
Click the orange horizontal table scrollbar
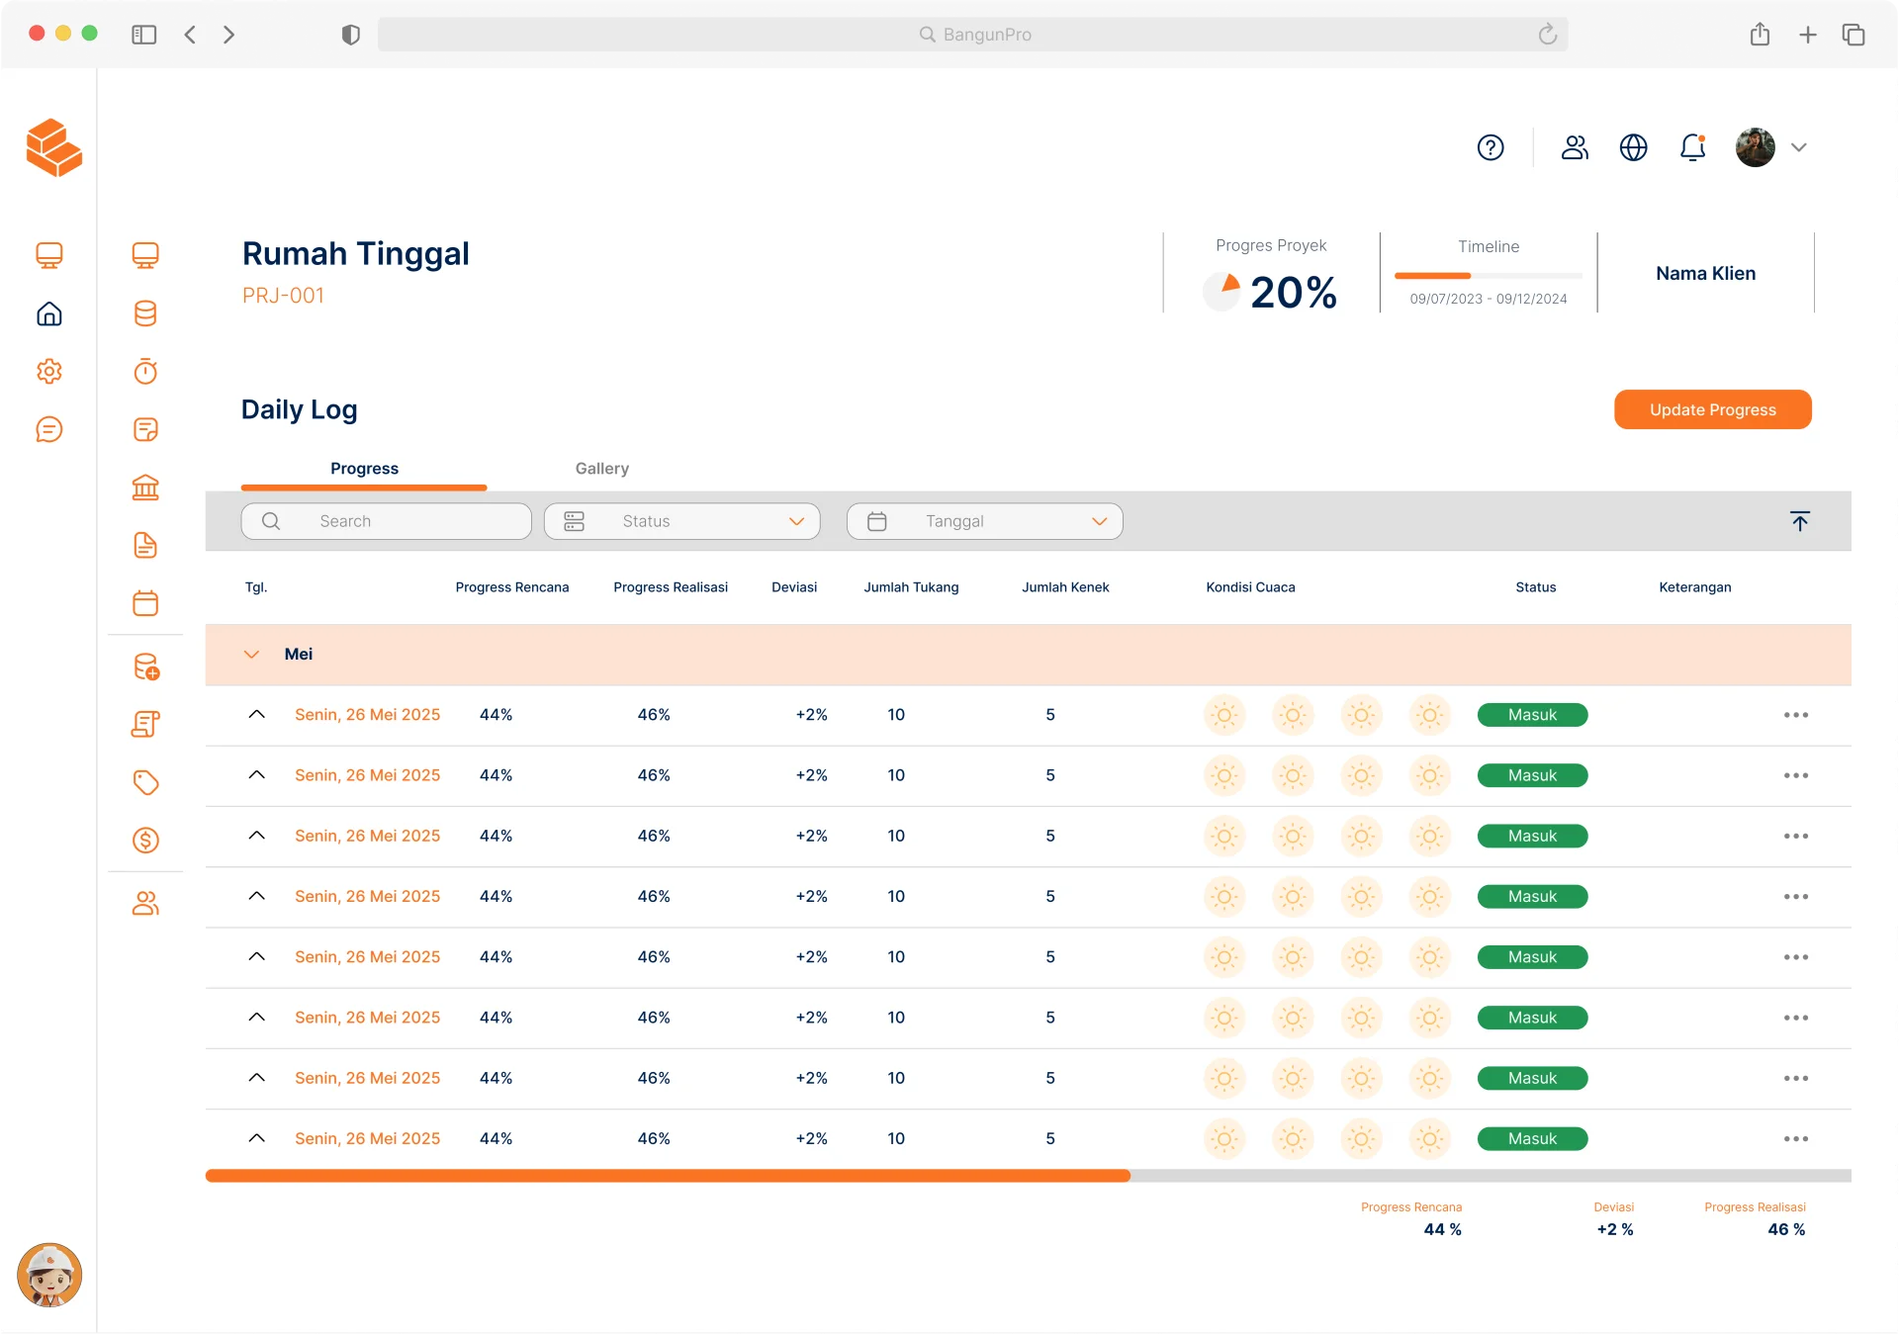668,1176
